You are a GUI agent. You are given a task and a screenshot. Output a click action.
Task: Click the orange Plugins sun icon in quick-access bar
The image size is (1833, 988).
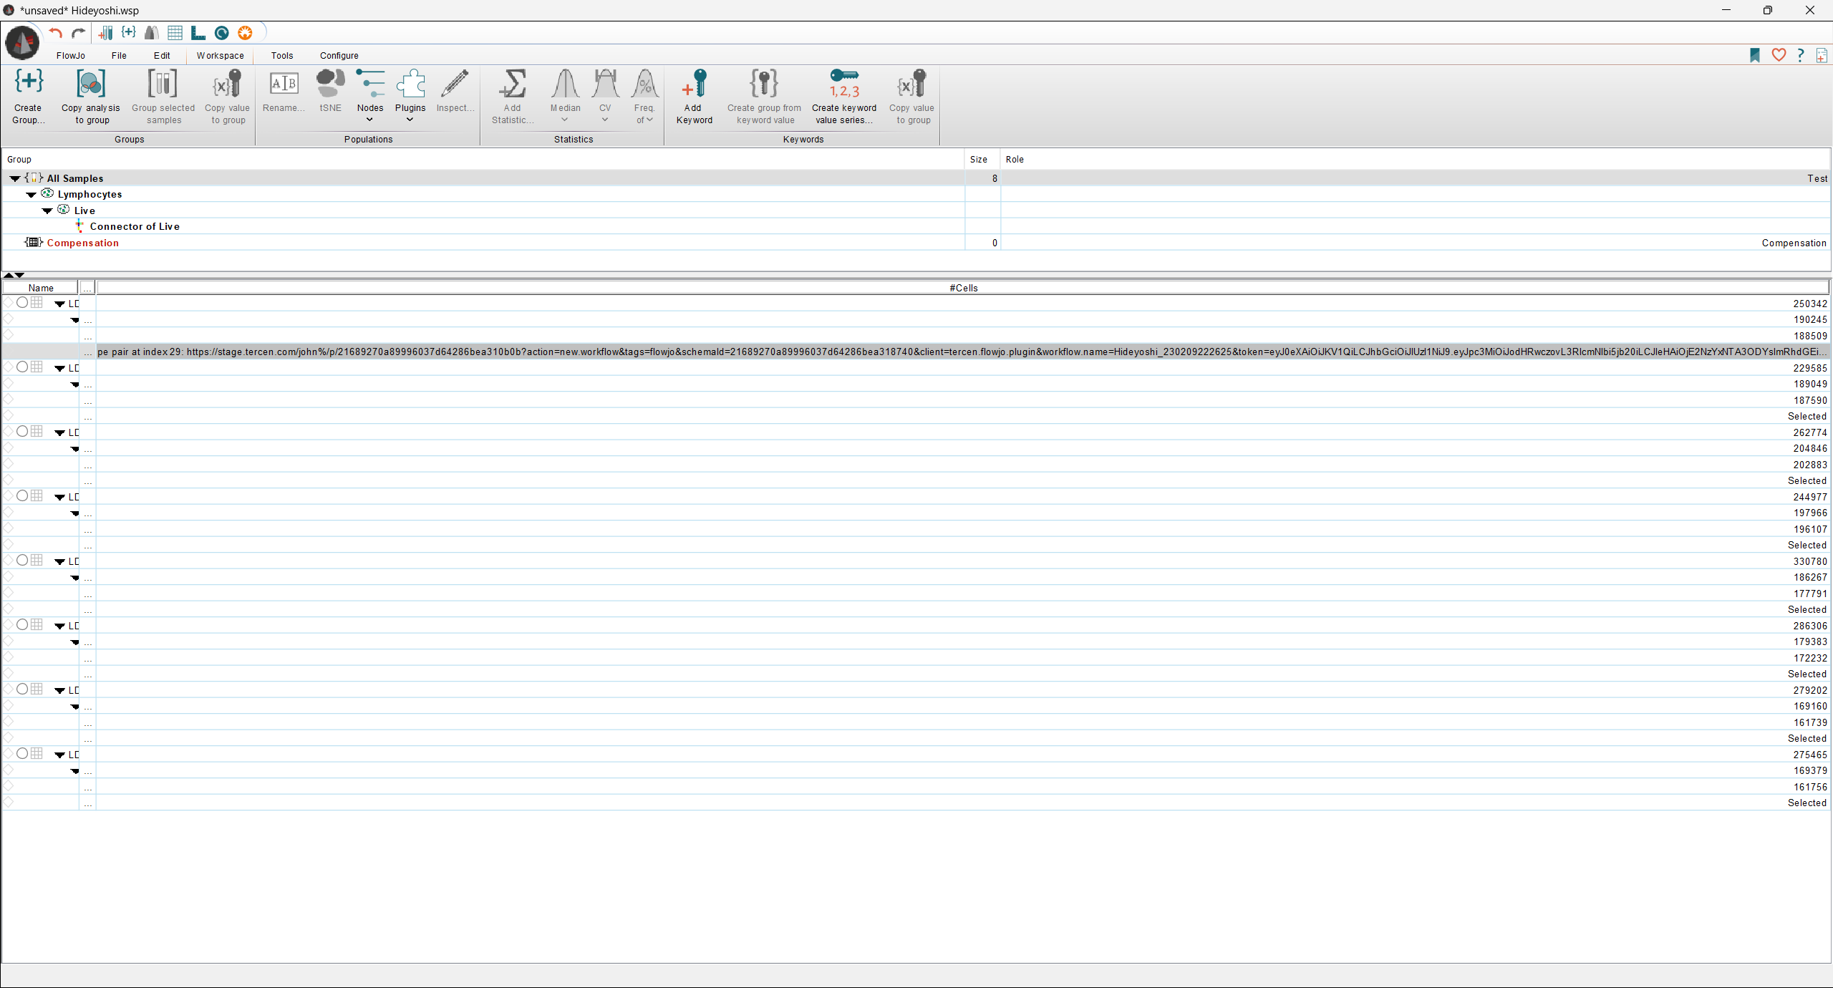pos(245,33)
